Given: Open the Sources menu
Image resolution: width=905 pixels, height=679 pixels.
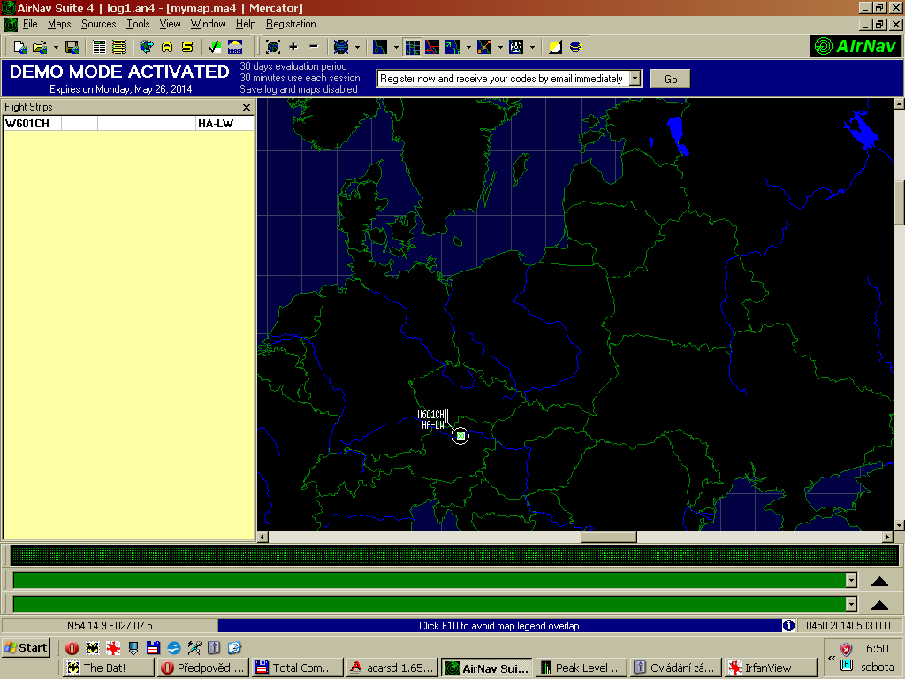Looking at the screenshot, I should point(99,24).
